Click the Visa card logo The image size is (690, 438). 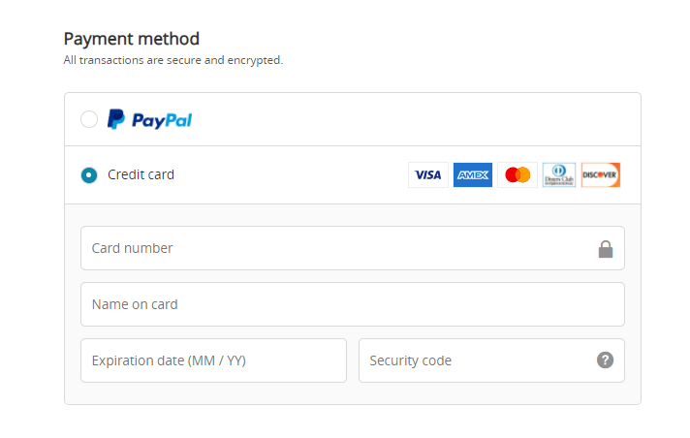tap(427, 175)
